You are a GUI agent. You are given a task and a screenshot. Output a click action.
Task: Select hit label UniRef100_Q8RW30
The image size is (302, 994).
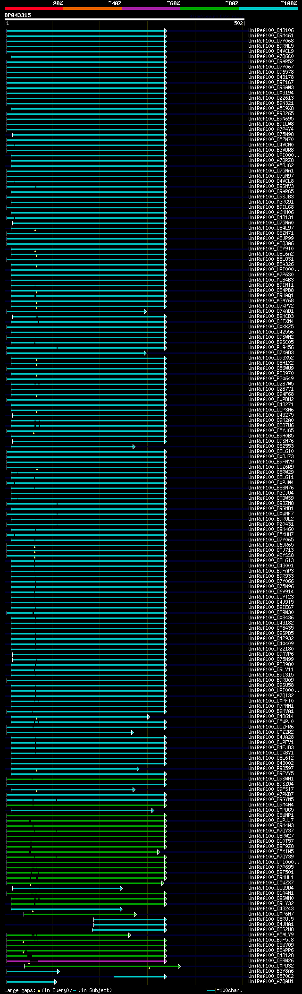point(271,613)
